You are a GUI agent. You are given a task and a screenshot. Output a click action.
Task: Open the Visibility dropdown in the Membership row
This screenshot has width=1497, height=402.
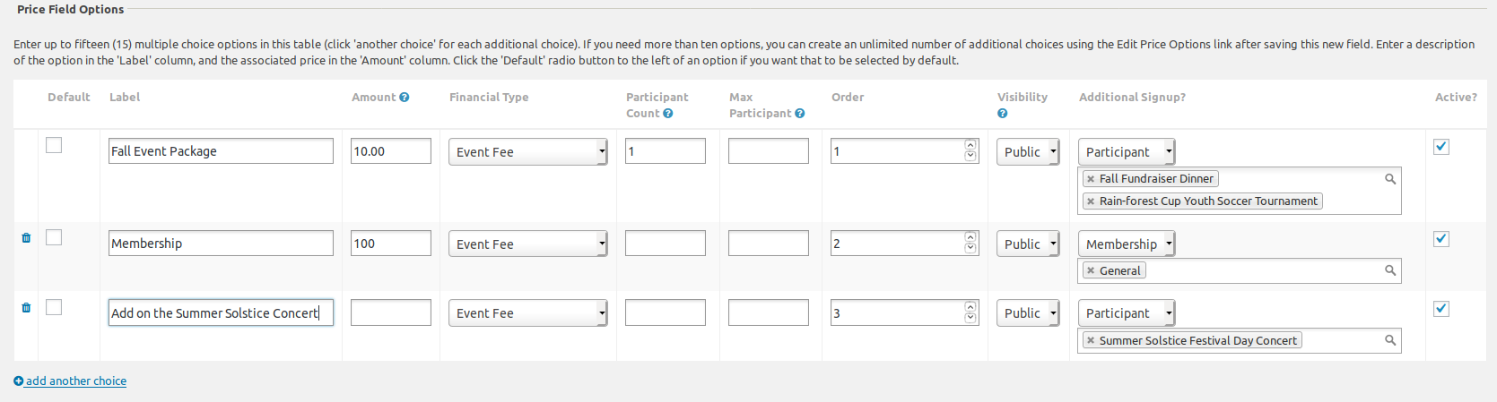[x=1029, y=244]
